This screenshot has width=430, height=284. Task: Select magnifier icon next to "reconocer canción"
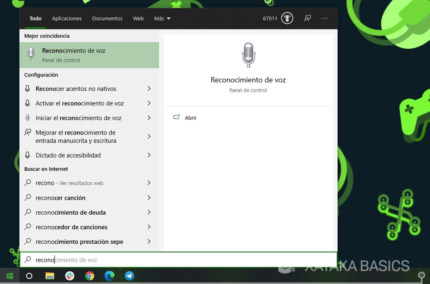click(28, 197)
